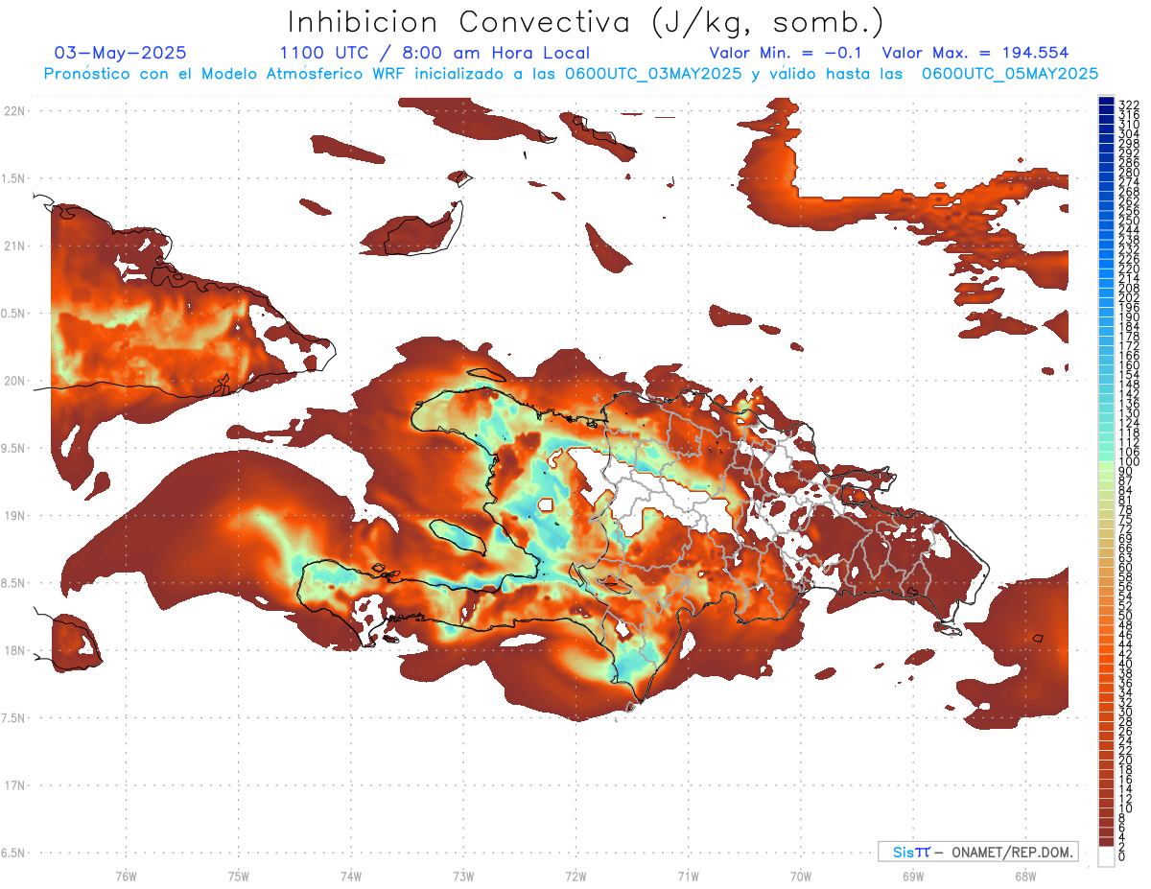The image size is (1151, 889).
Task: Click the title Inhibicion Convectiva (J/kg, somb.)
Action: 586,22
